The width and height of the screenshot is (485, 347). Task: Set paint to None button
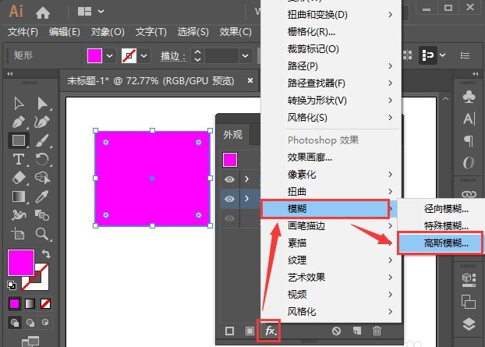(45, 303)
